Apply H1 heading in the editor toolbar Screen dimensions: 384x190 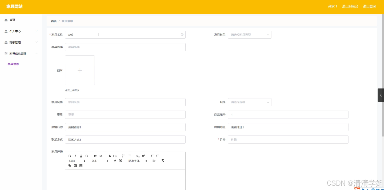tap(109, 156)
